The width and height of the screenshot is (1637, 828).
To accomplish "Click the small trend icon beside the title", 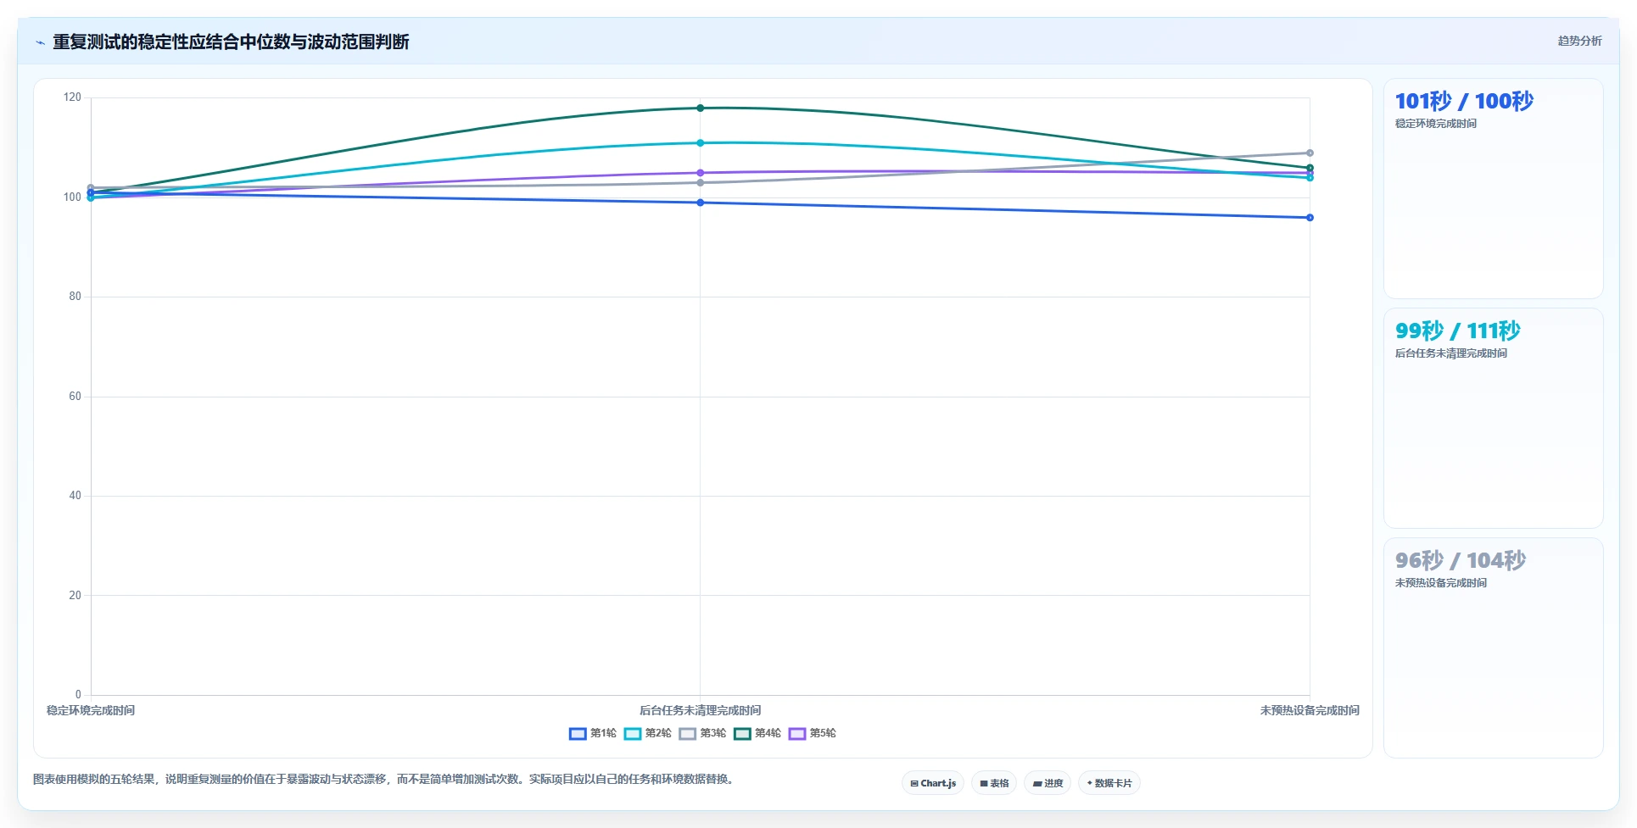I will pyautogui.click(x=40, y=42).
